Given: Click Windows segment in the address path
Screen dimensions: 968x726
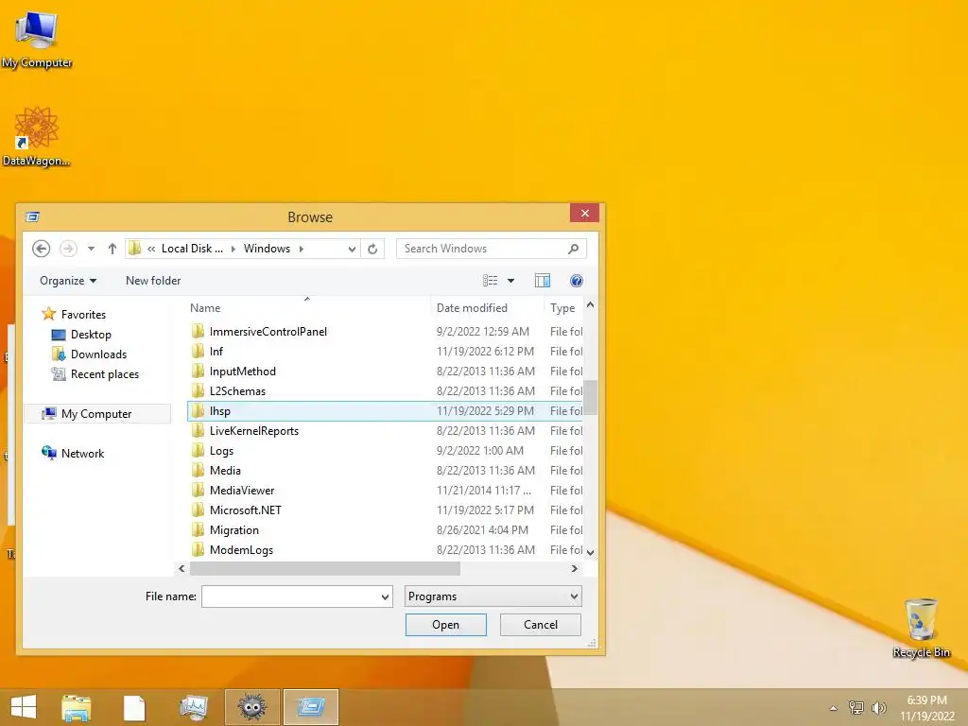Looking at the screenshot, I should click(x=267, y=249).
